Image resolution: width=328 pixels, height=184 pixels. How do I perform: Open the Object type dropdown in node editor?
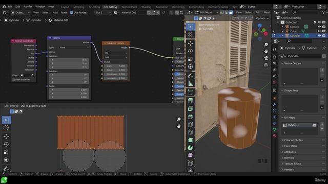tap(20, 12)
